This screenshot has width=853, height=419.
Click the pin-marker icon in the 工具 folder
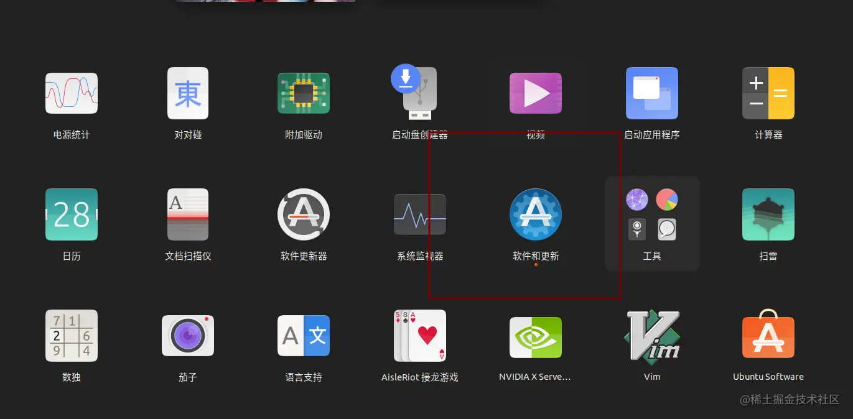pyautogui.click(x=637, y=229)
